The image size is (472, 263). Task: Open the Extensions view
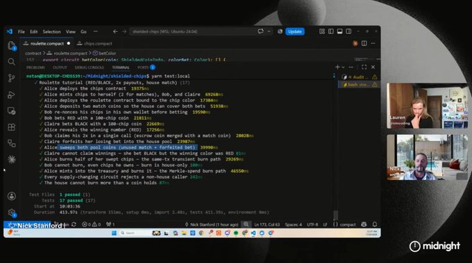pos(11,127)
